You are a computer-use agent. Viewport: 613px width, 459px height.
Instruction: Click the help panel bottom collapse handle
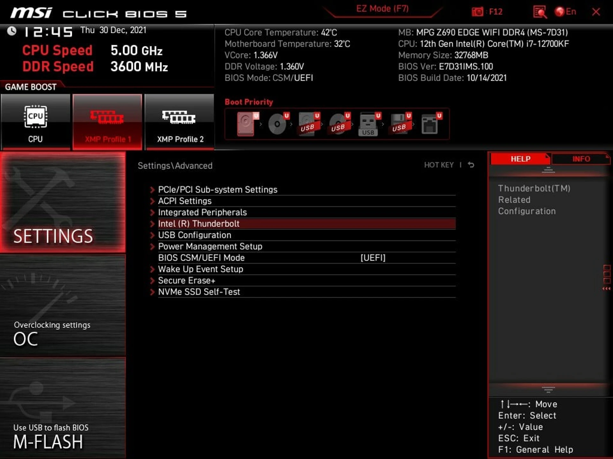point(548,390)
